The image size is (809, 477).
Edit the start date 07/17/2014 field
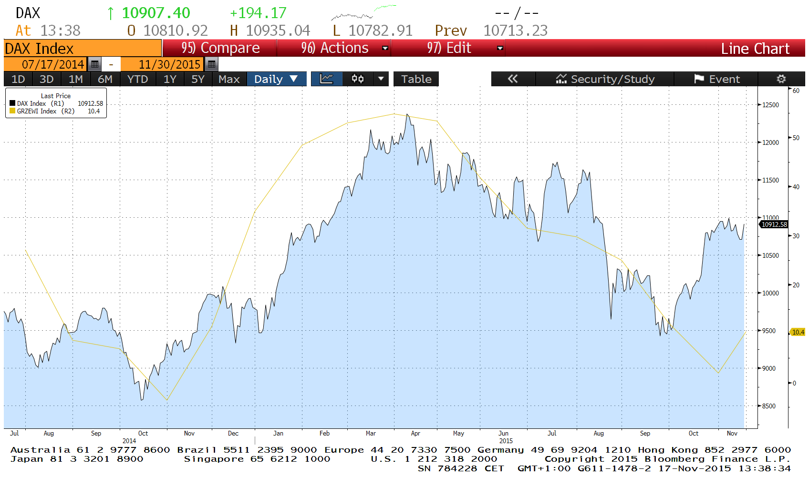(46, 64)
